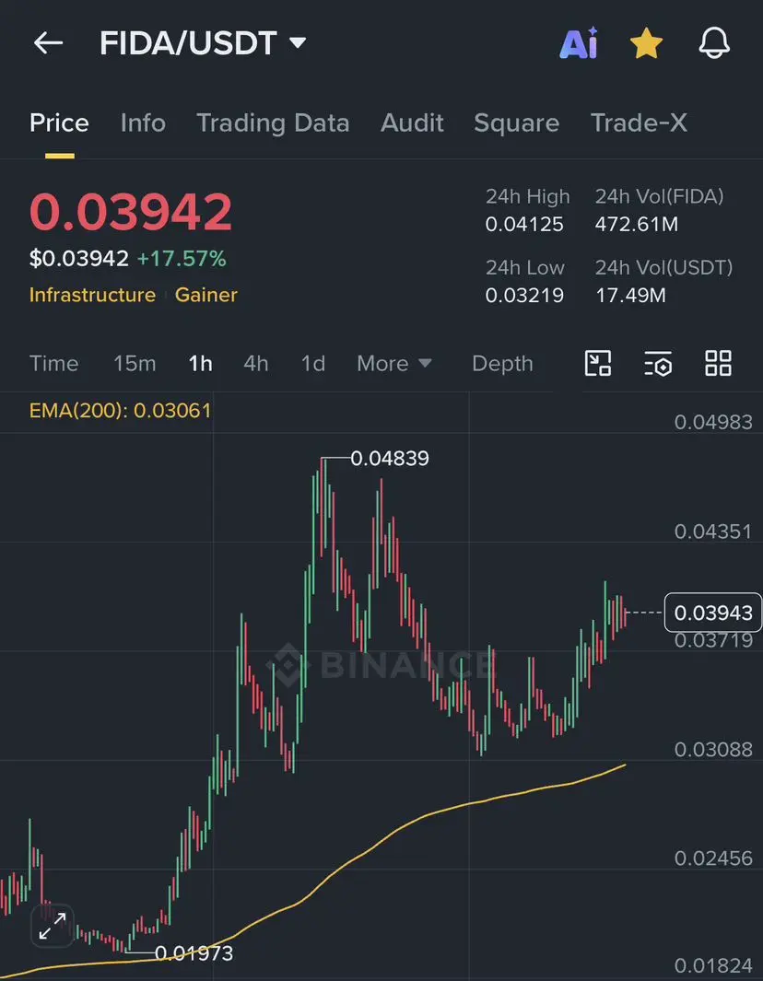The height and width of the screenshot is (981, 763).
Task: Show the Depth chart view
Action: tap(502, 364)
